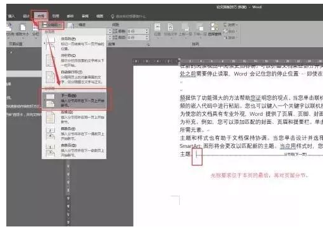The width and height of the screenshot is (323, 234).
Task: Click the horizontal ruler above the document
Action: coord(228,61)
